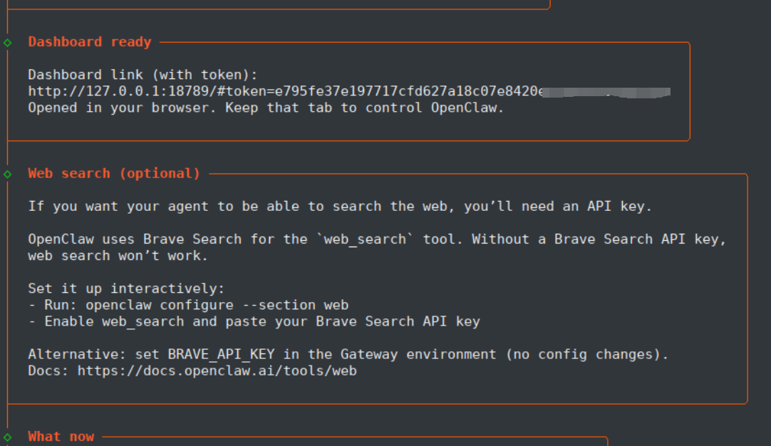
Task: Click the "Dashboard link (with token):" label
Action: click(x=143, y=75)
